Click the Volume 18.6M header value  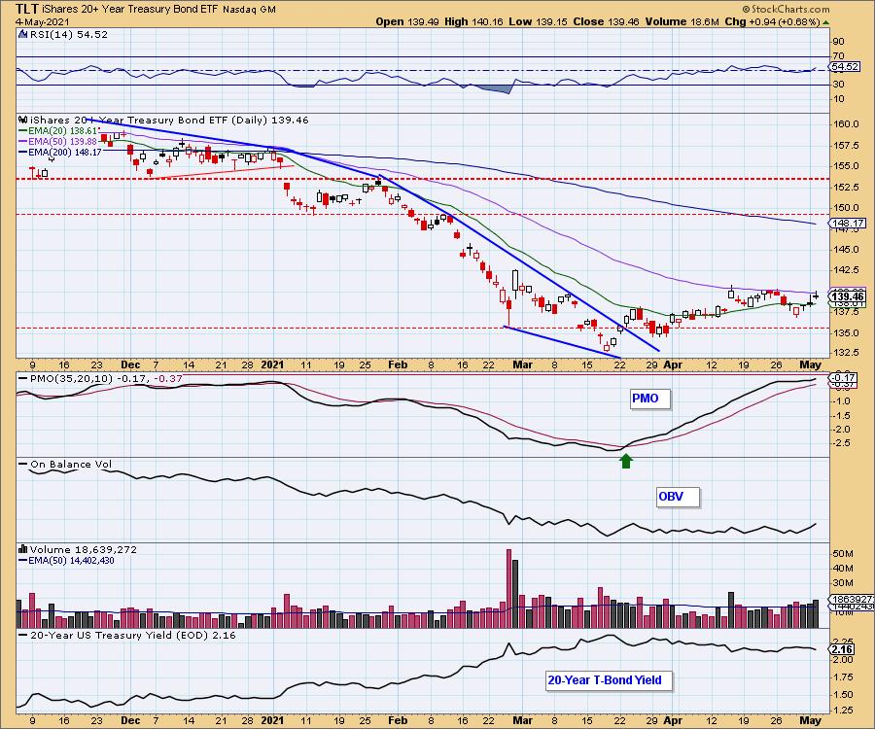pyautogui.click(x=682, y=21)
